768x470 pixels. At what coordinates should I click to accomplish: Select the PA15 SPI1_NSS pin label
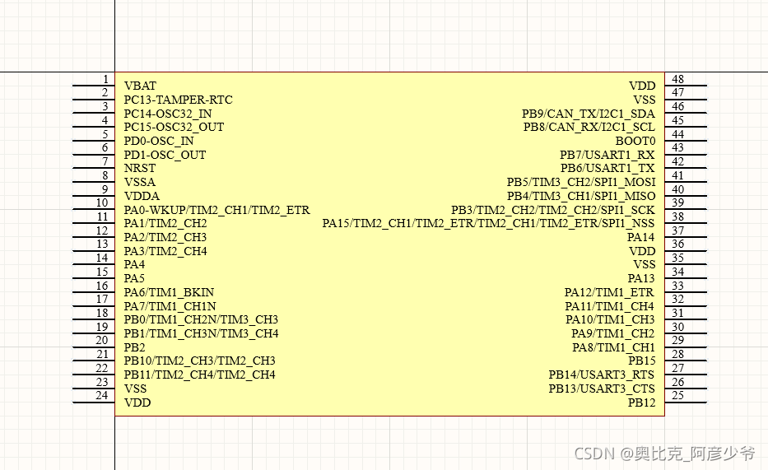coord(488,223)
